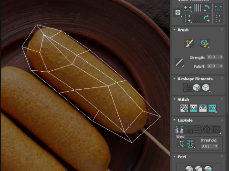Viewport: 229px width, 171px height.
Task: Click Align Vertically in Quick Transform
Action: [x=188, y=19]
